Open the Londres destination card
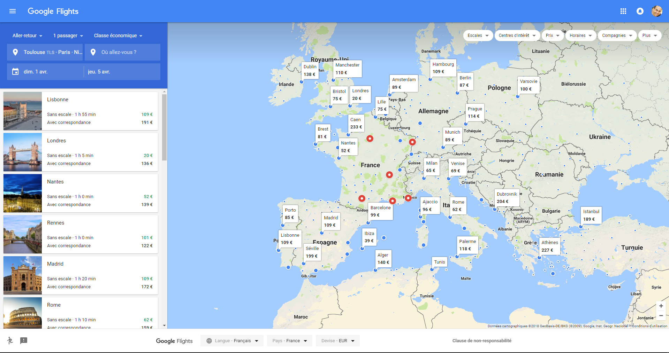 point(81,152)
